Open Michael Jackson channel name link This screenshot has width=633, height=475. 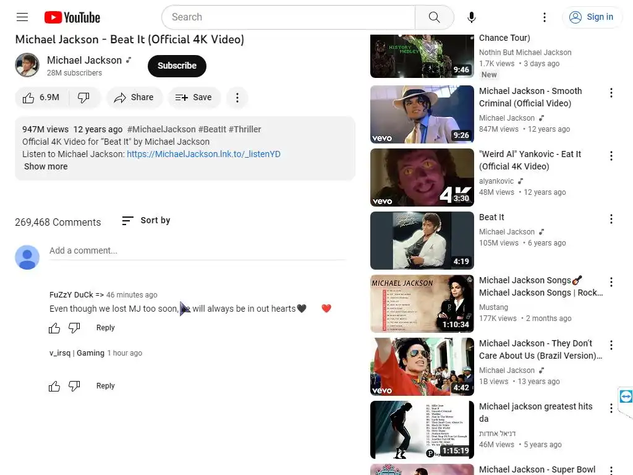[x=84, y=60]
